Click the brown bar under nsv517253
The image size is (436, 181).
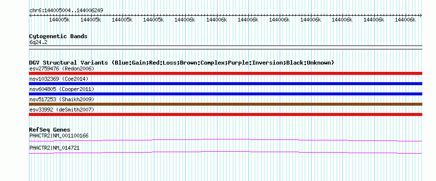pos(225,104)
